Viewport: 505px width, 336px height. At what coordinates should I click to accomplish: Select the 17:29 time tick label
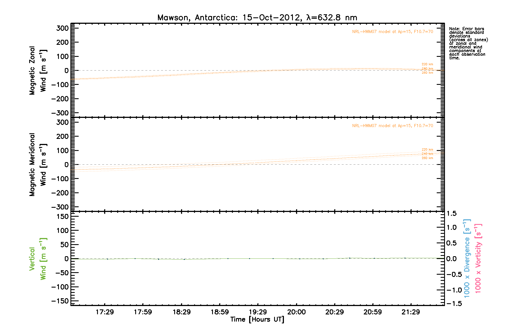pos(105,312)
